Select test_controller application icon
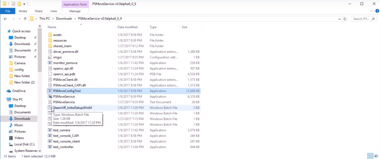 (50, 147)
